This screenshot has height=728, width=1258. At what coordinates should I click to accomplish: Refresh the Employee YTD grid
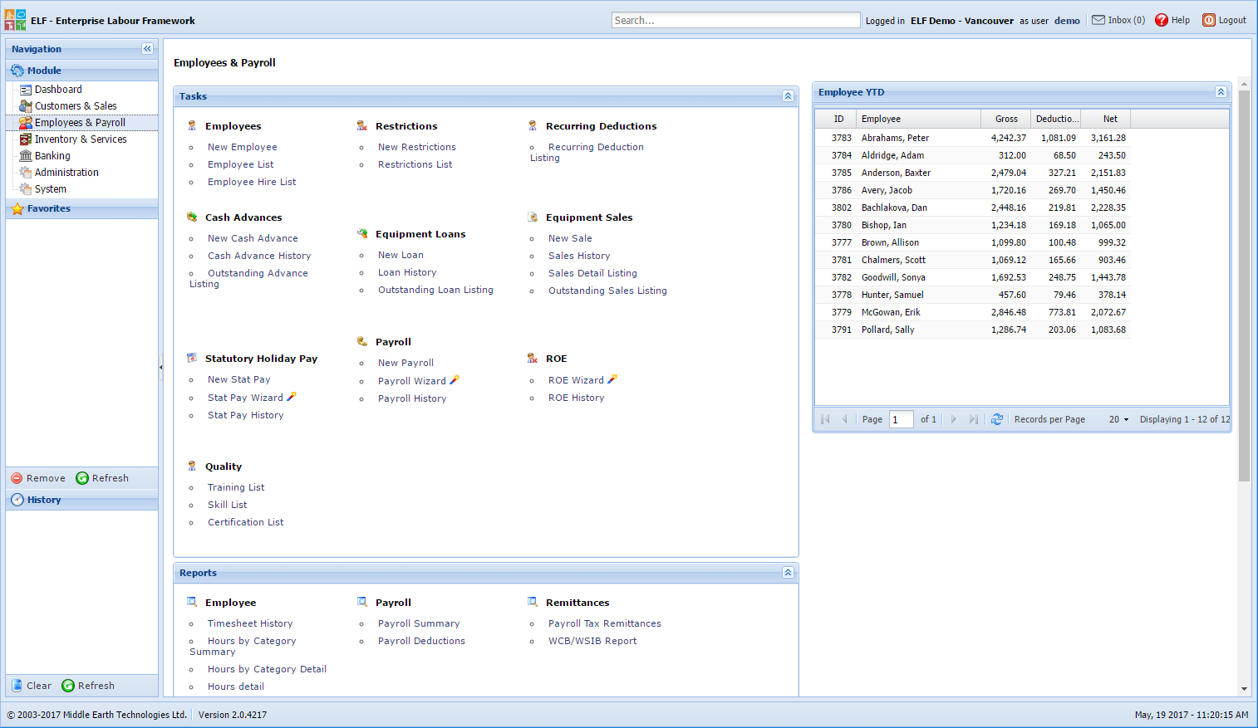coord(996,419)
